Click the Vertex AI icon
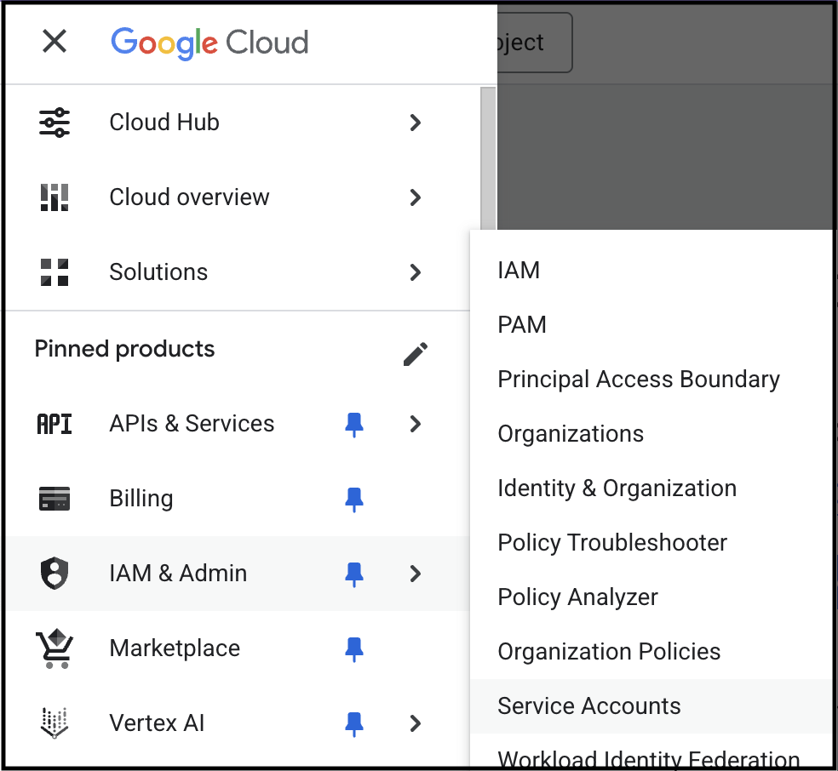Screen dimensions: 838x771 coord(55,723)
